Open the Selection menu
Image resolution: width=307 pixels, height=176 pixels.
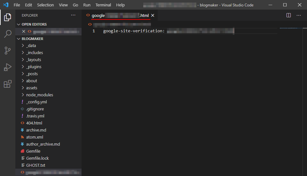coord(45,5)
